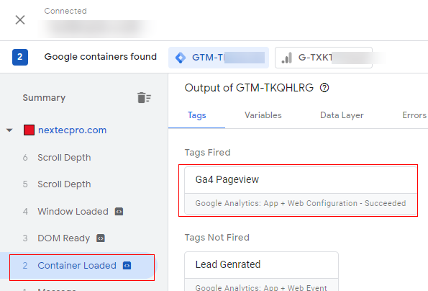
Task: Switch to the Variables tab
Action: pos(263,115)
